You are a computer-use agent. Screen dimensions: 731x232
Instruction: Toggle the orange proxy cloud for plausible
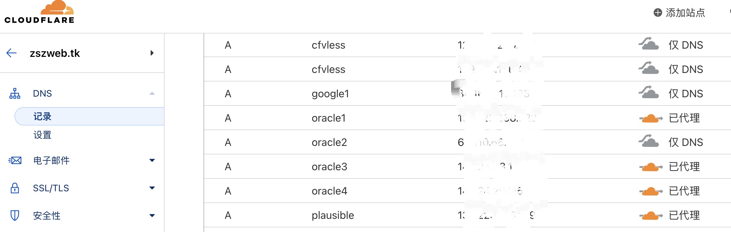click(x=651, y=216)
